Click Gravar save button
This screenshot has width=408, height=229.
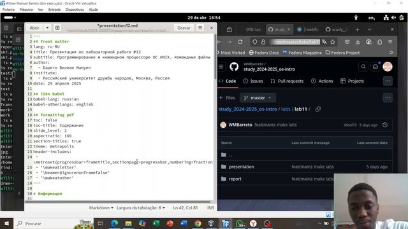pyautogui.click(x=184, y=28)
